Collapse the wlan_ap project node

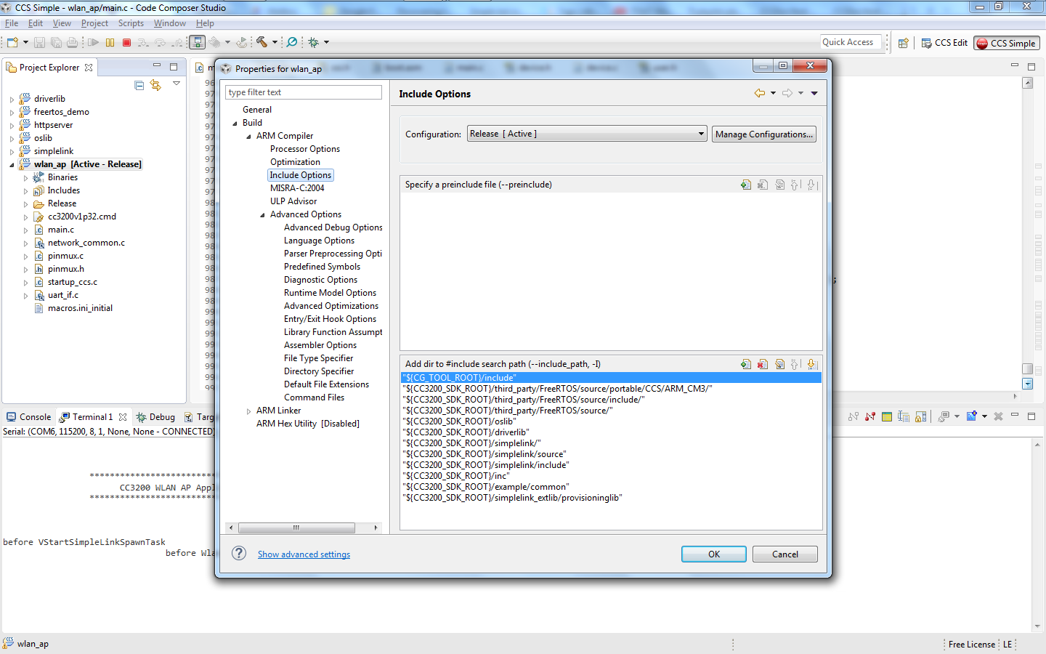point(12,164)
